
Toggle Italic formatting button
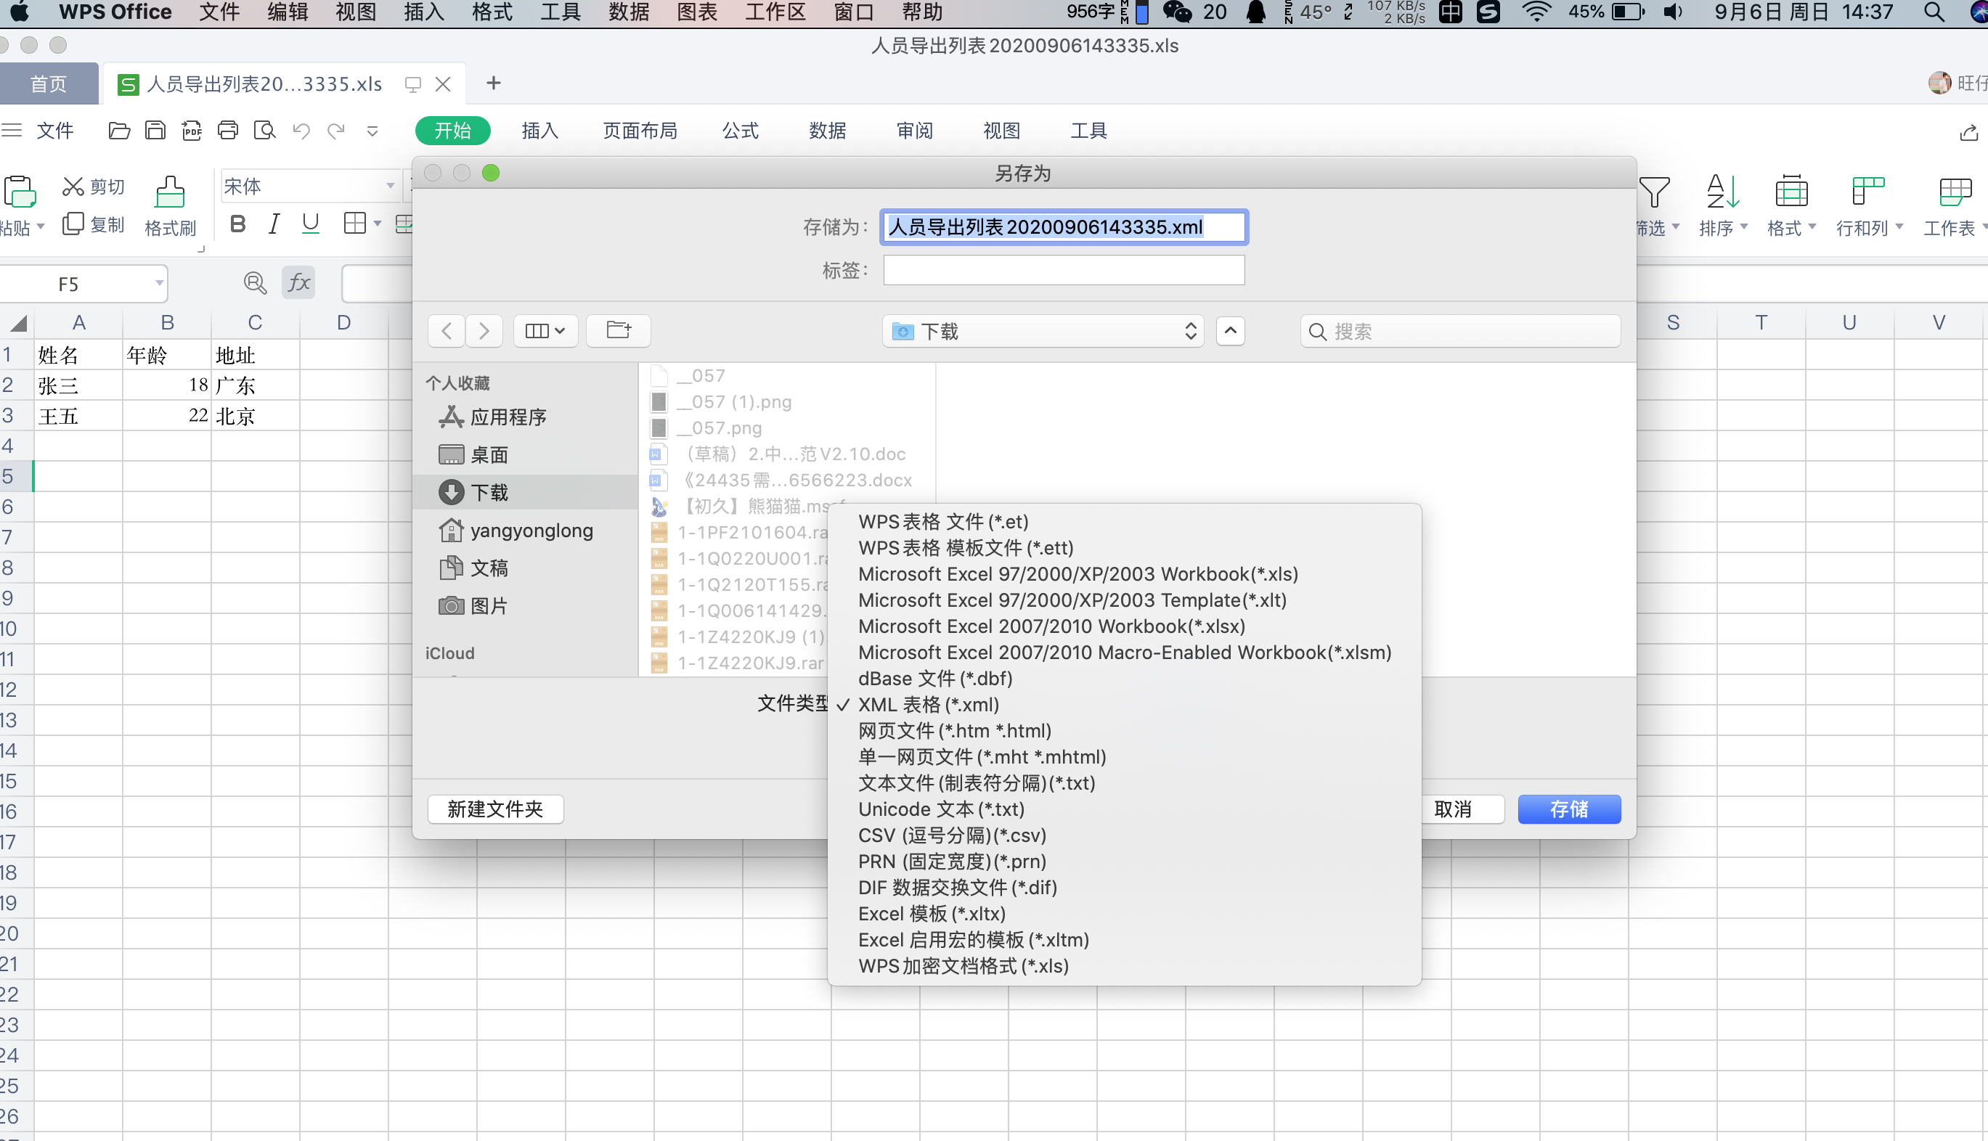[274, 224]
